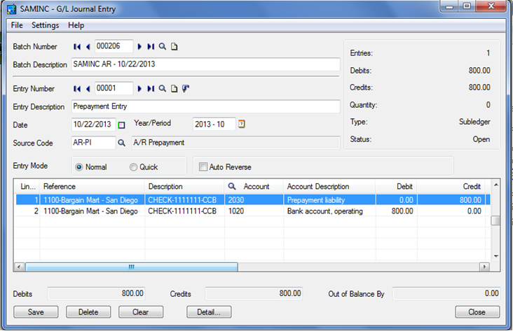This screenshot has width=513, height=331.
Task: Click the entry zoom icon beside new entry
Action: (x=186, y=89)
